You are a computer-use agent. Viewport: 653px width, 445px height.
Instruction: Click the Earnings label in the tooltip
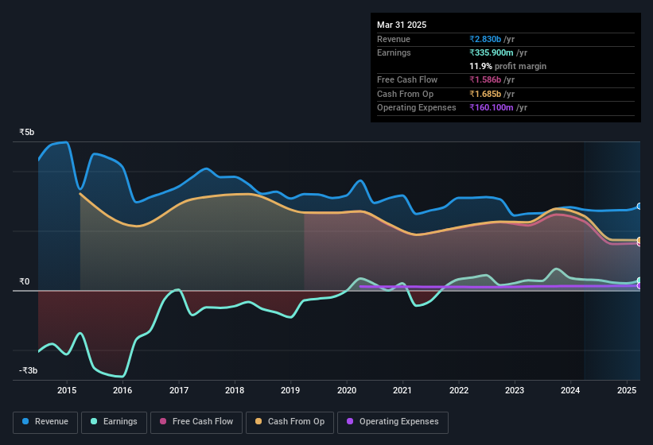394,52
